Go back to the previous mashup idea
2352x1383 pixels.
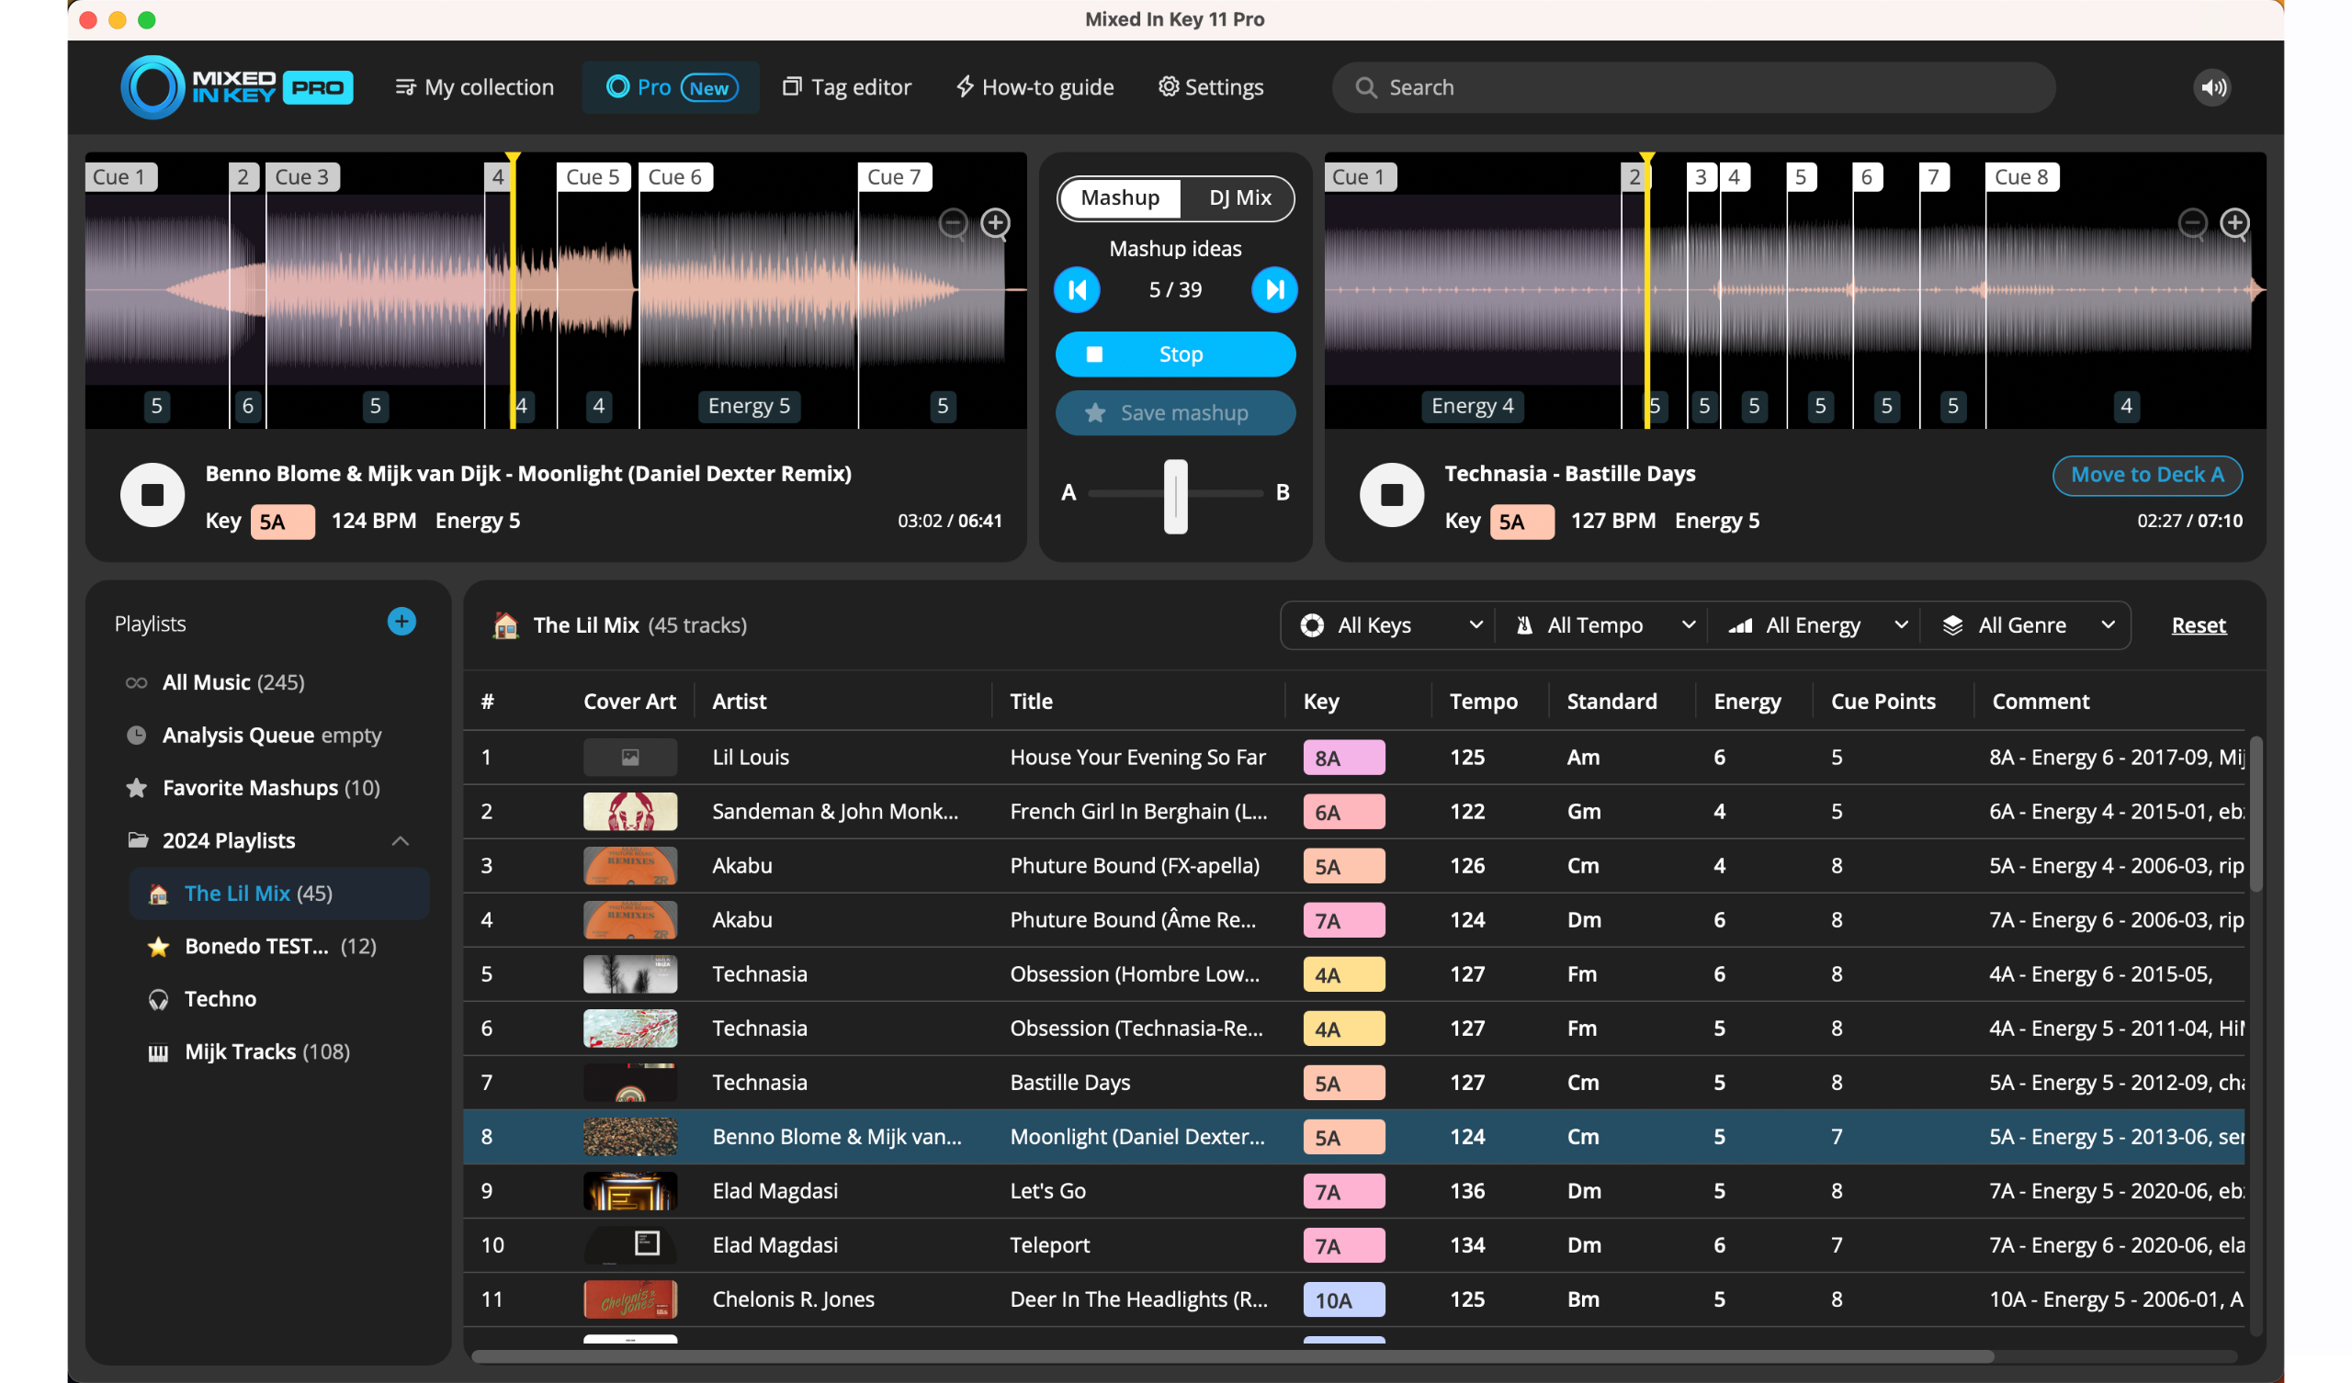(1077, 289)
